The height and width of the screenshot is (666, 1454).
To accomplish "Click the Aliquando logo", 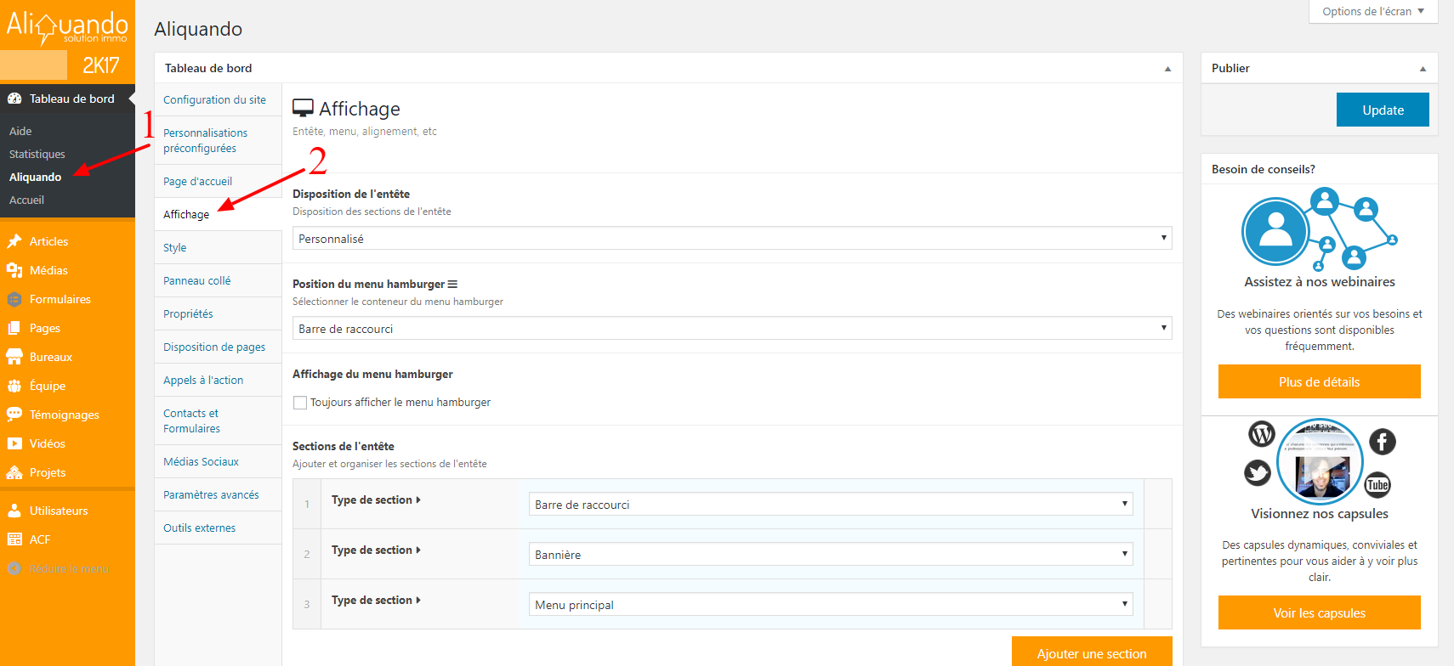I will [67, 26].
